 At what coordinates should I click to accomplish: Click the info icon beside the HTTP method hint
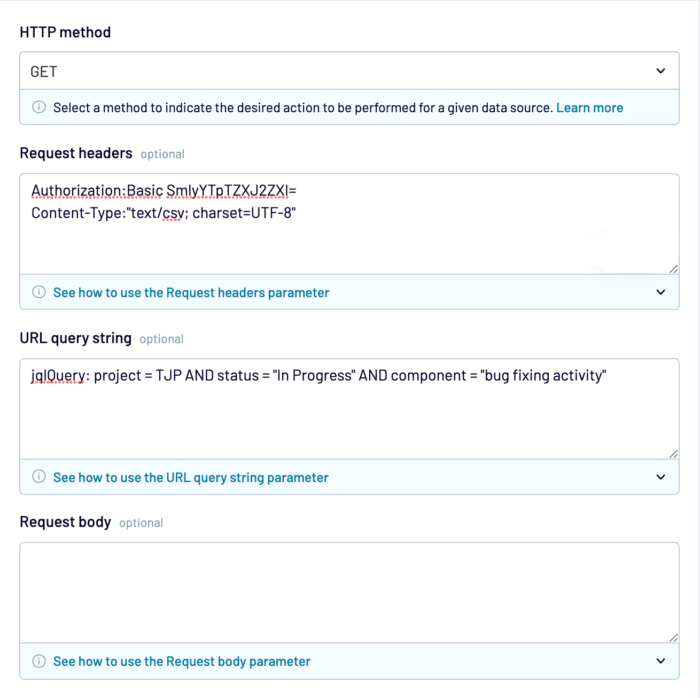(x=39, y=107)
